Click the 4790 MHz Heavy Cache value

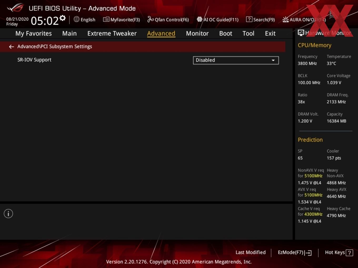pyautogui.click(x=336, y=215)
